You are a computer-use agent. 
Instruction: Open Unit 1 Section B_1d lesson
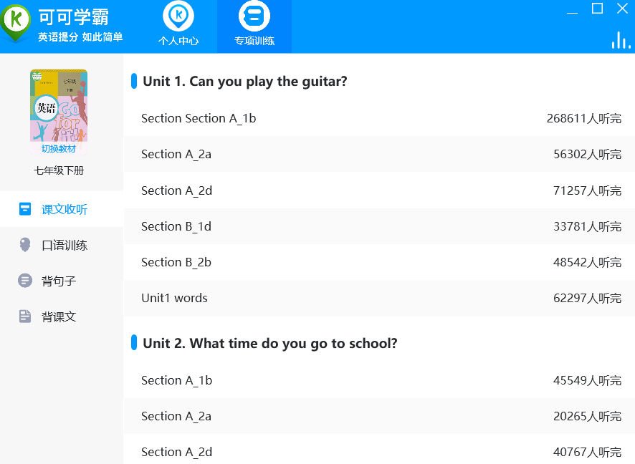tap(176, 226)
